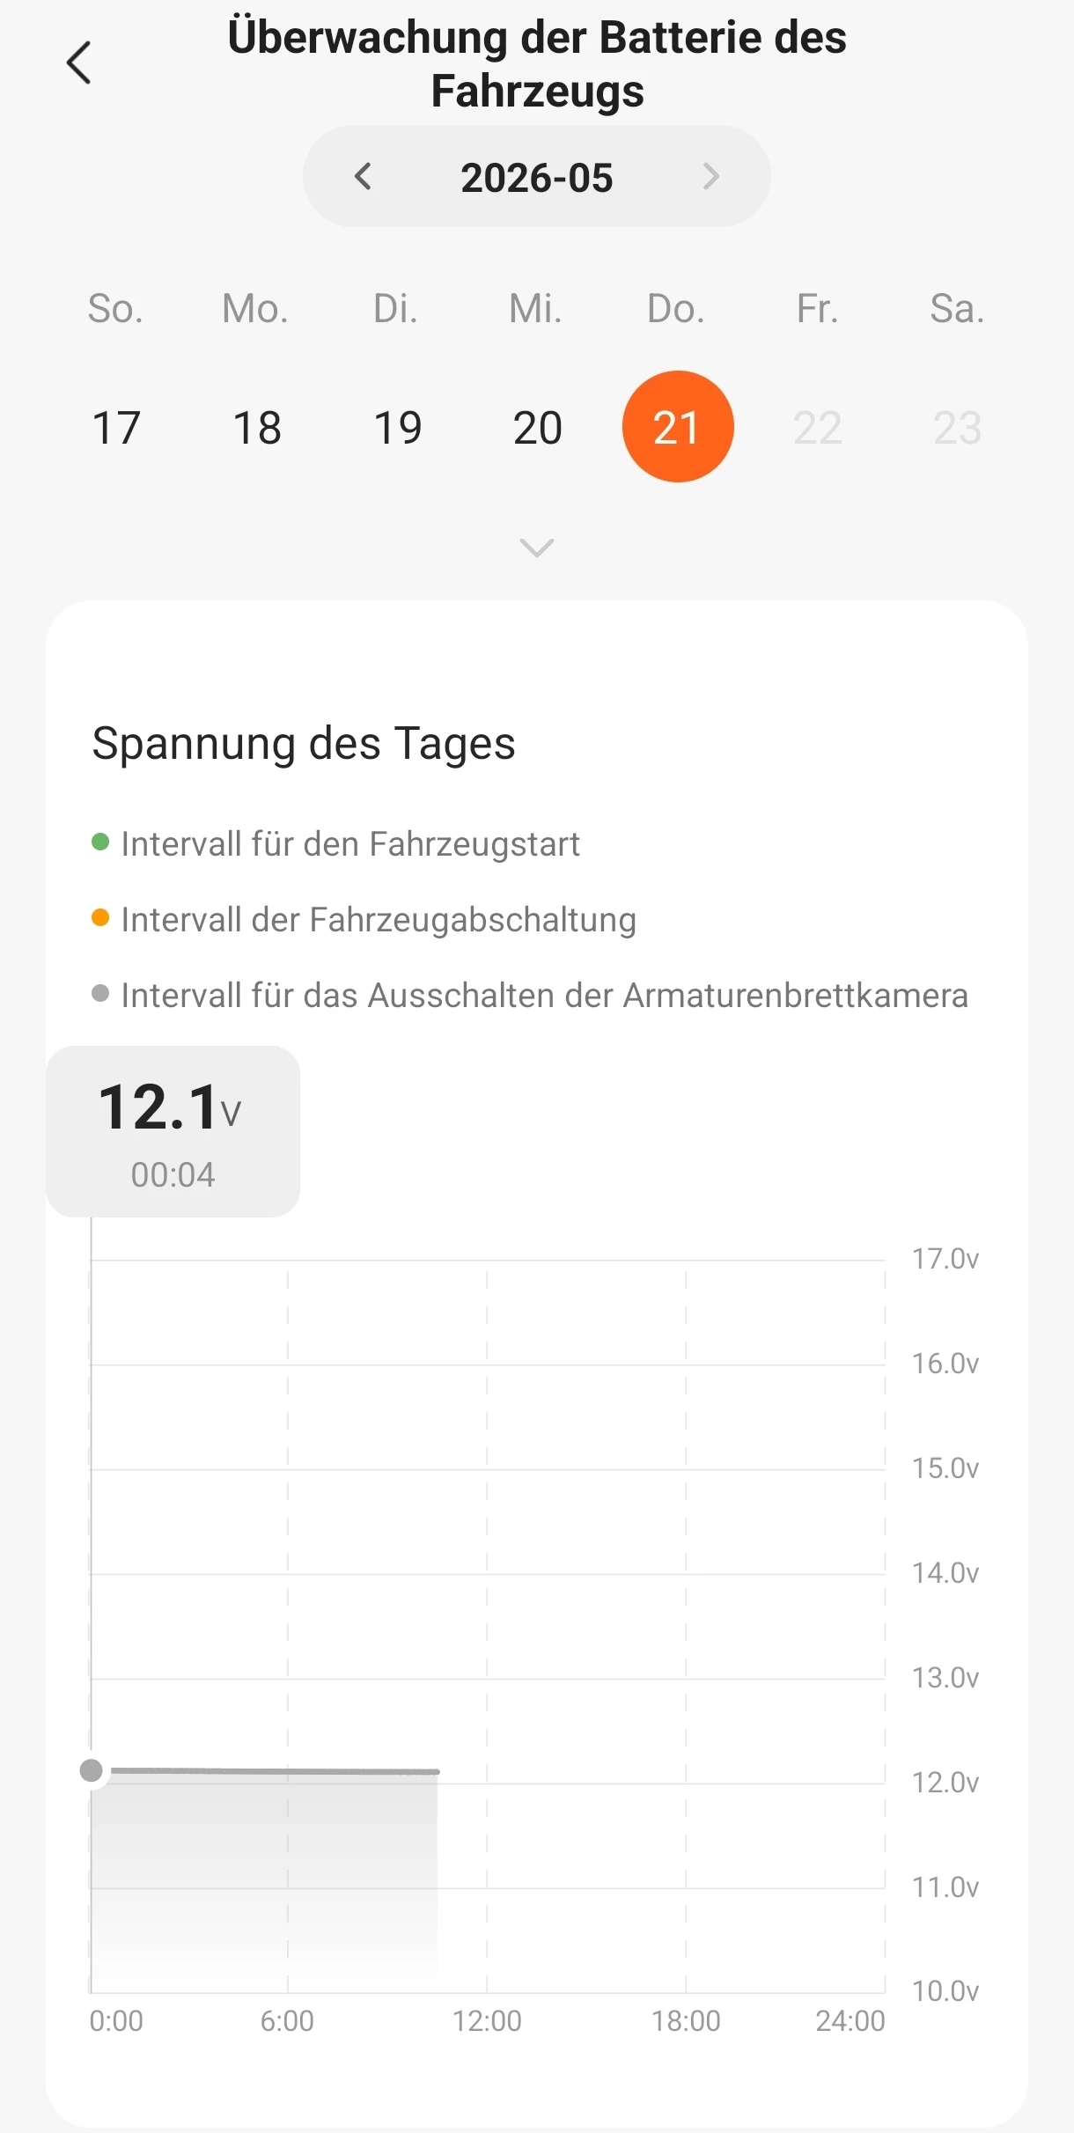The height and width of the screenshot is (2133, 1074).
Task: Tap the Intervall der Fahrzeugabschaltung legend label
Action: coord(379,920)
